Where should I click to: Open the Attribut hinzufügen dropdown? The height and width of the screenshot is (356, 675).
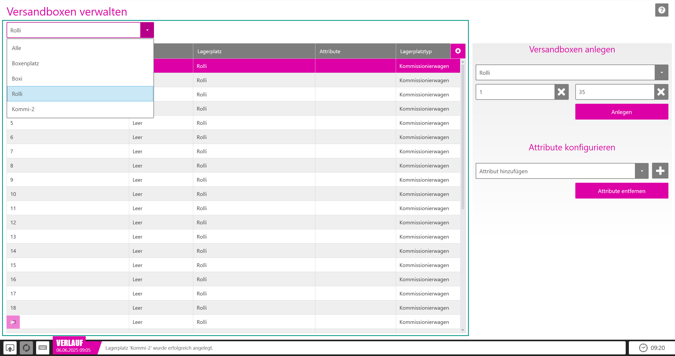pyautogui.click(x=642, y=171)
